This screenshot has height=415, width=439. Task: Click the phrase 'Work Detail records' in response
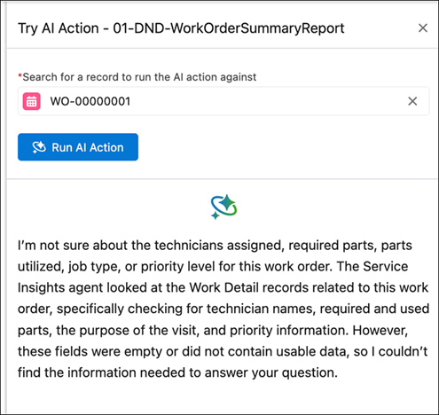(262, 287)
